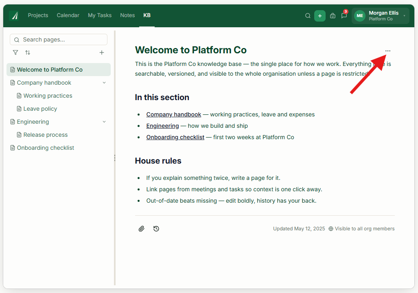The width and height of the screenshot is (418, 293).
Task: Click Visible to all org members label
Action: pyautogui.click(x=365, y=229)
